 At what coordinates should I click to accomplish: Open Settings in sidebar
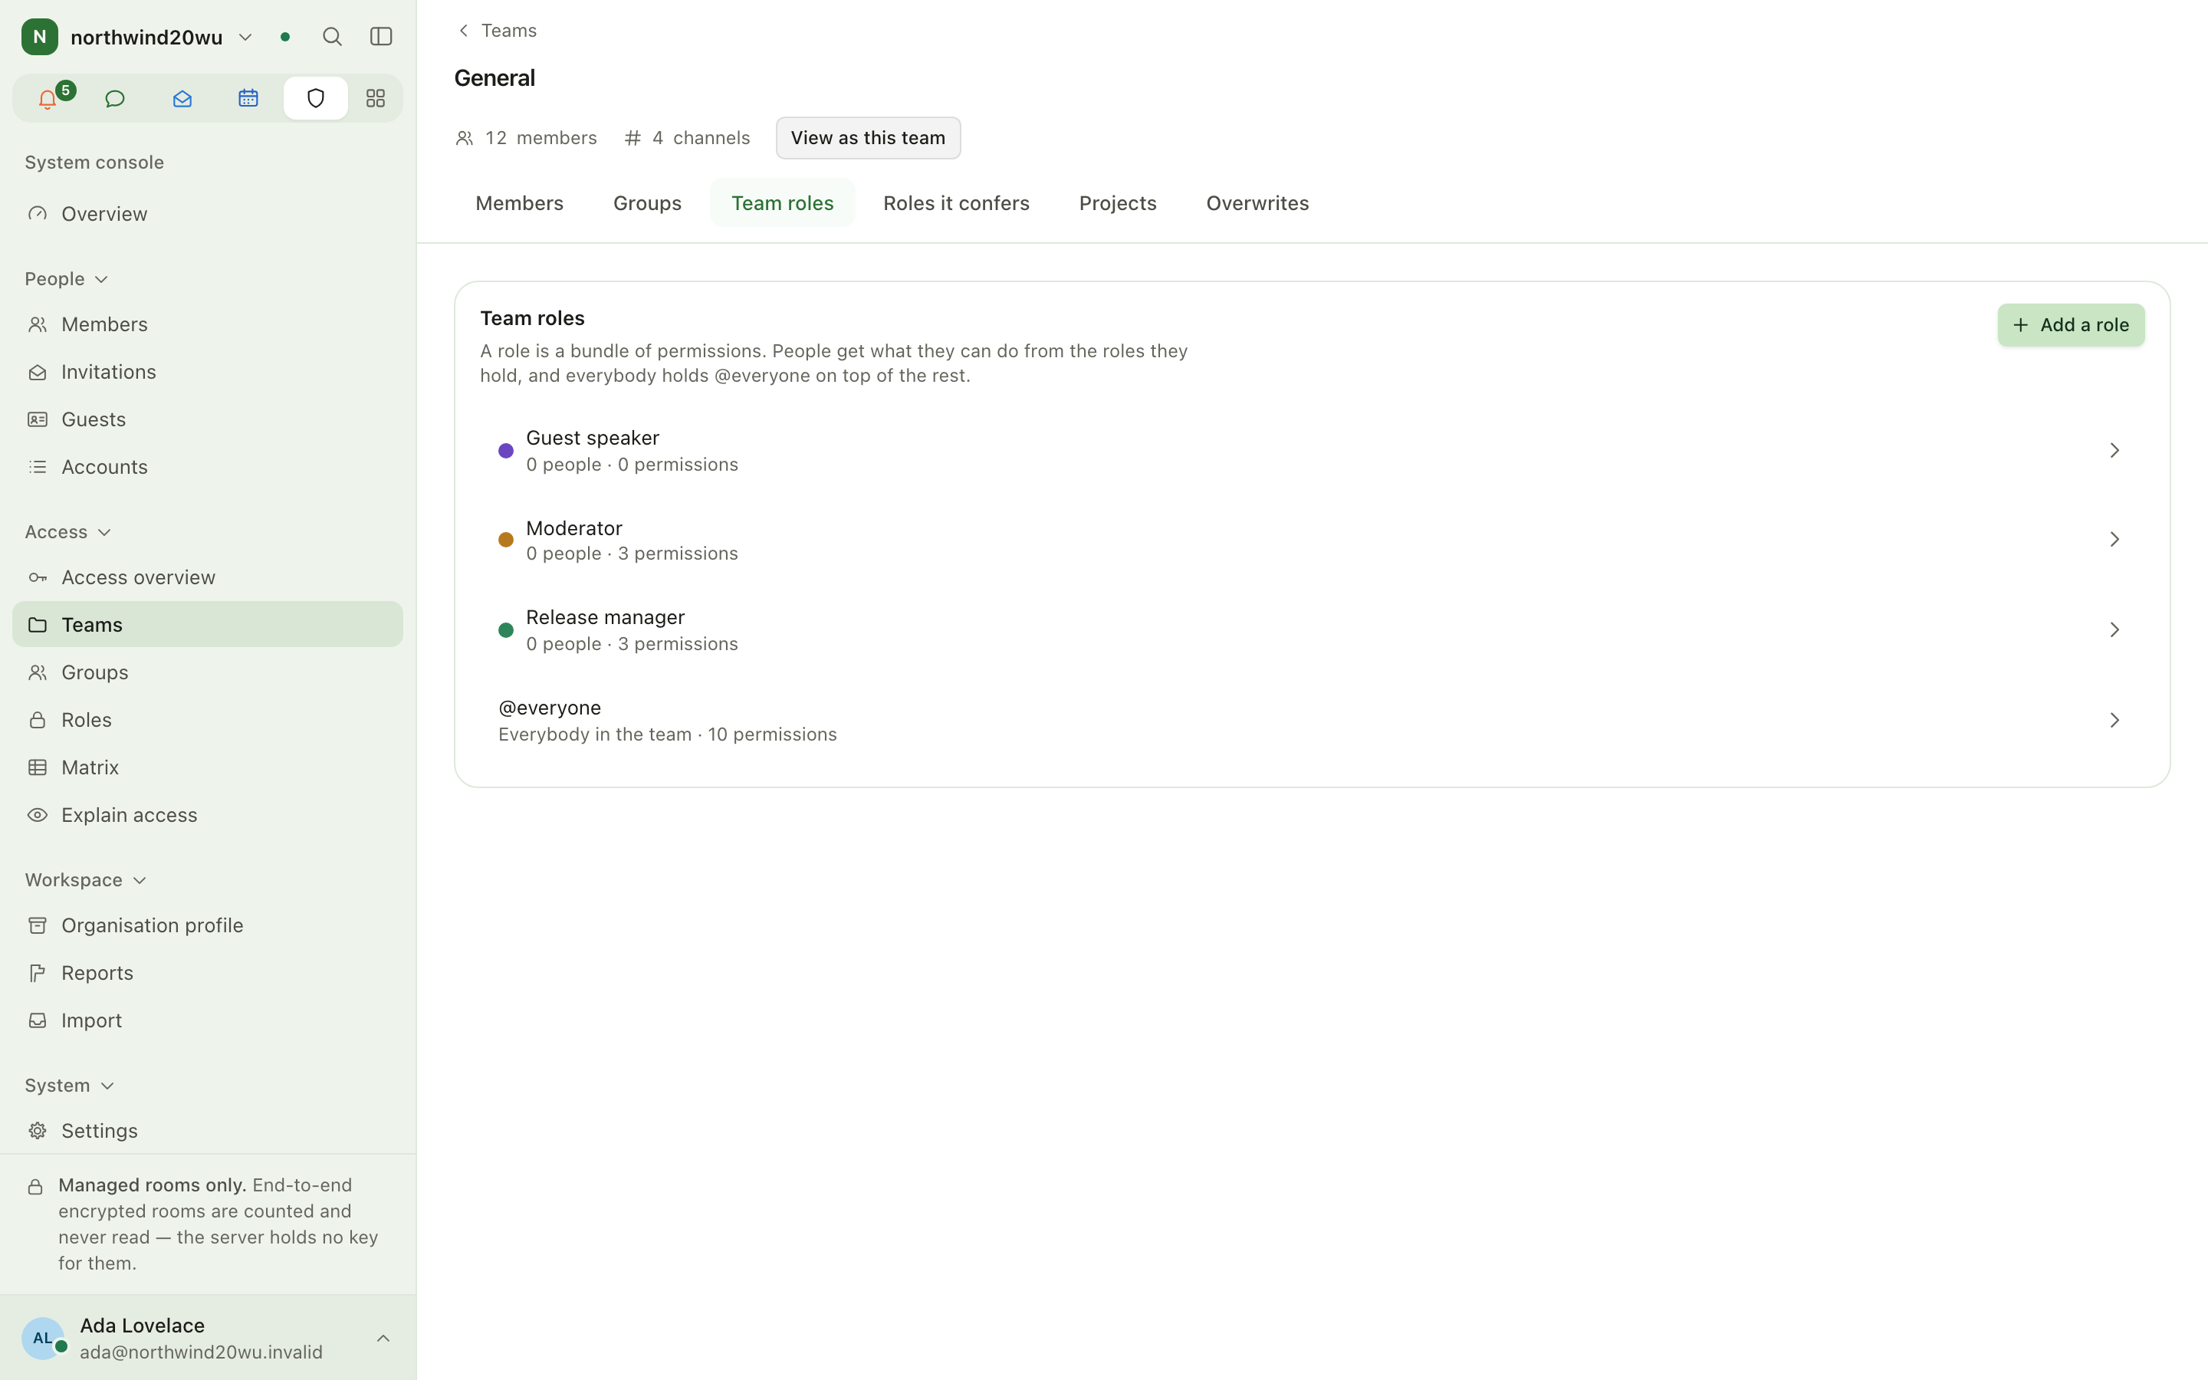coord(208,1130)
